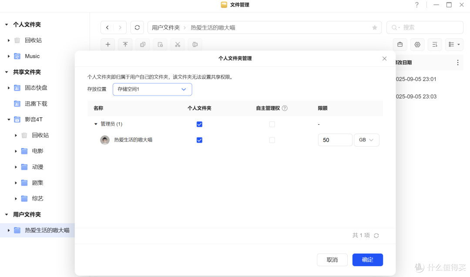Click the 取消 button
470x277 pixels.
pyautogui.click(x=332, y=260)
